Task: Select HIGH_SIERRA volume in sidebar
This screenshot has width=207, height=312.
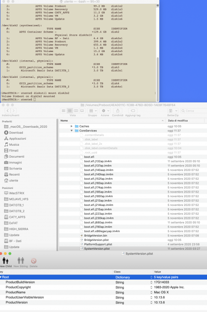Action: coord(16,229)
